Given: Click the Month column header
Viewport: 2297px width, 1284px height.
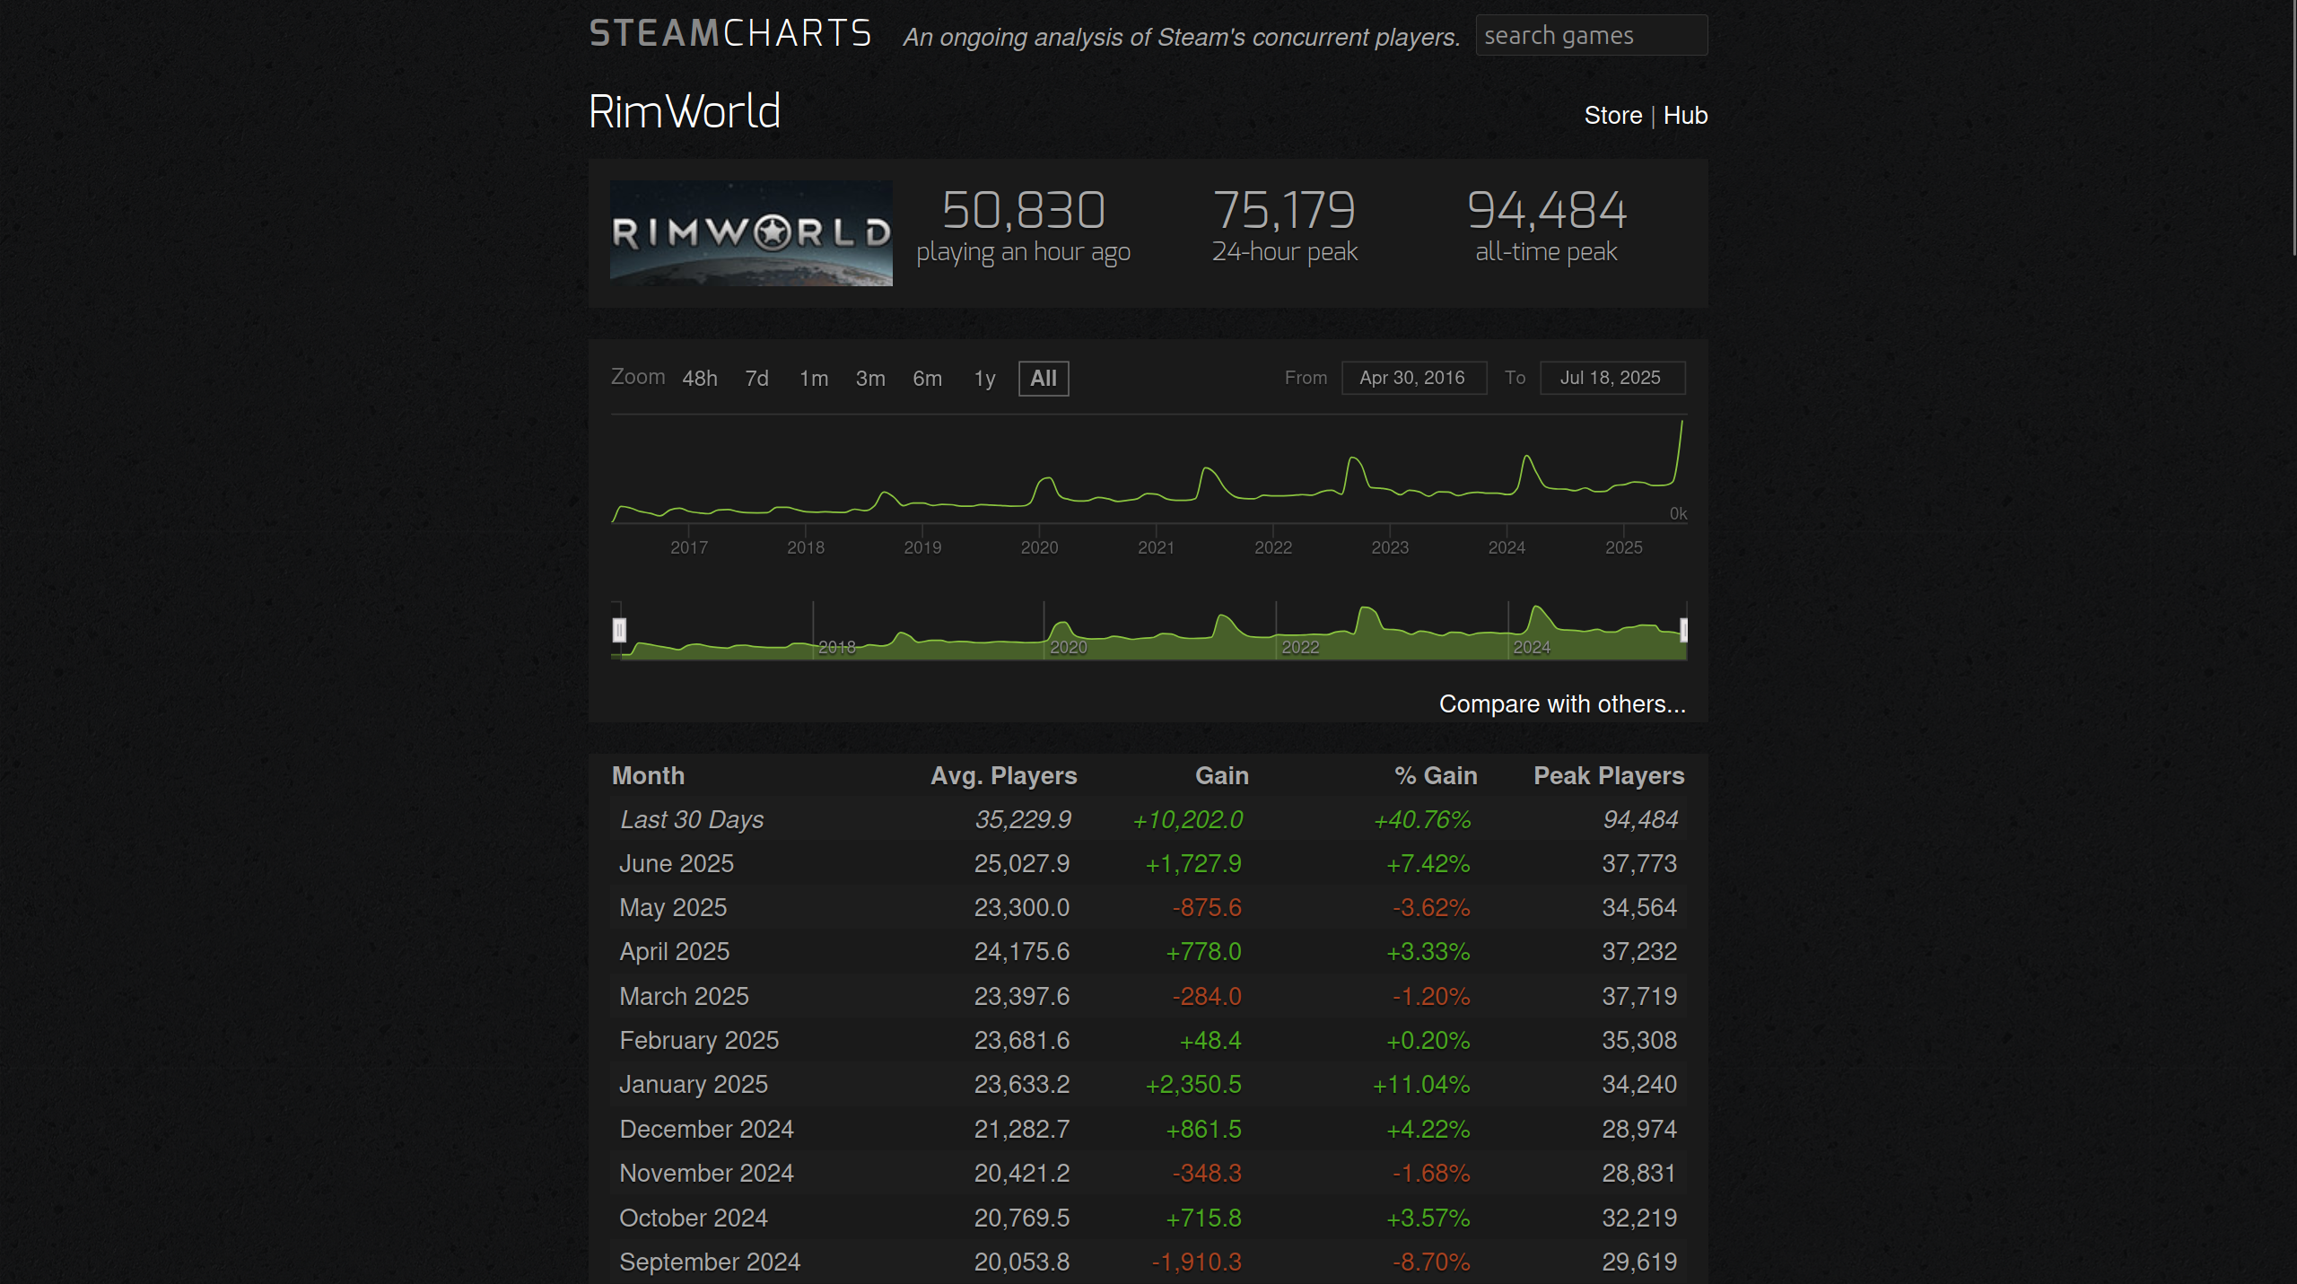Looking at the screenshot, I should coord(648,776).
